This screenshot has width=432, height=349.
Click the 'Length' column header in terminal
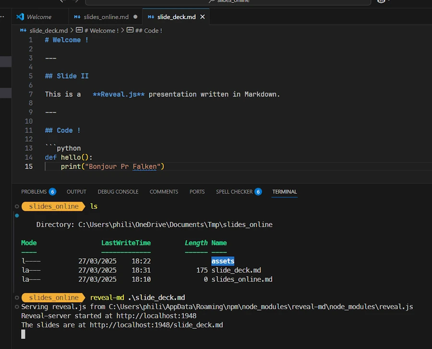point(196,243)
